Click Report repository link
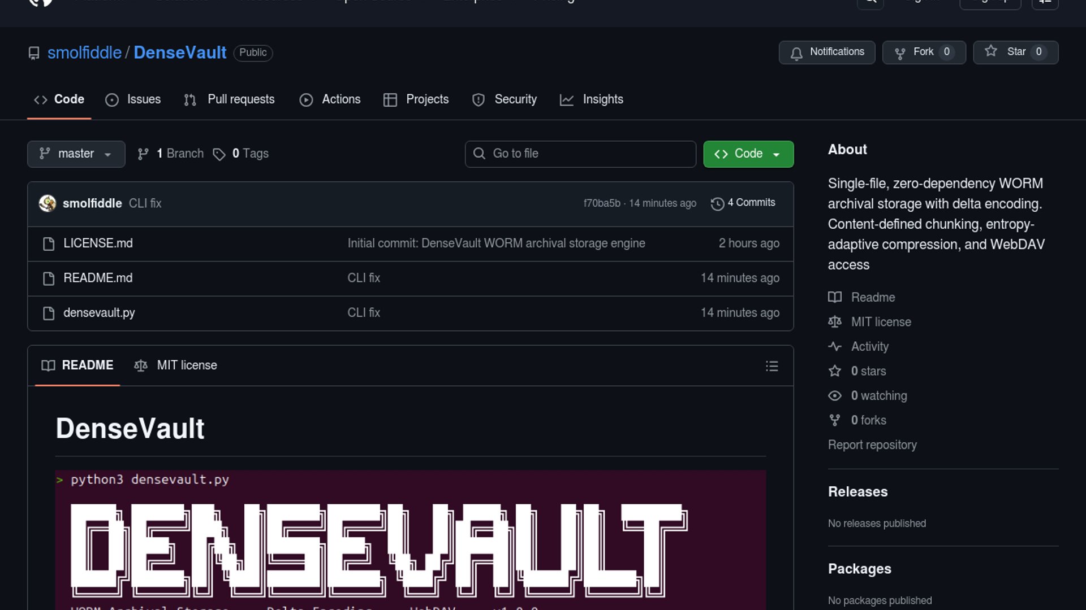The image size is (1086, 610). coord(872,445)
